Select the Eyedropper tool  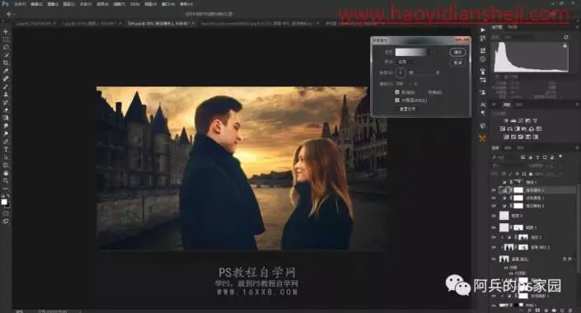pos(6,71)
